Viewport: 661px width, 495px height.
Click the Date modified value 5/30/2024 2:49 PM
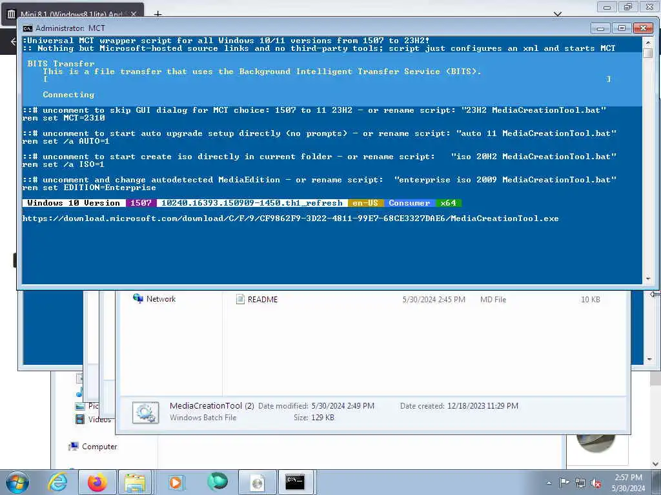(343, 406)
